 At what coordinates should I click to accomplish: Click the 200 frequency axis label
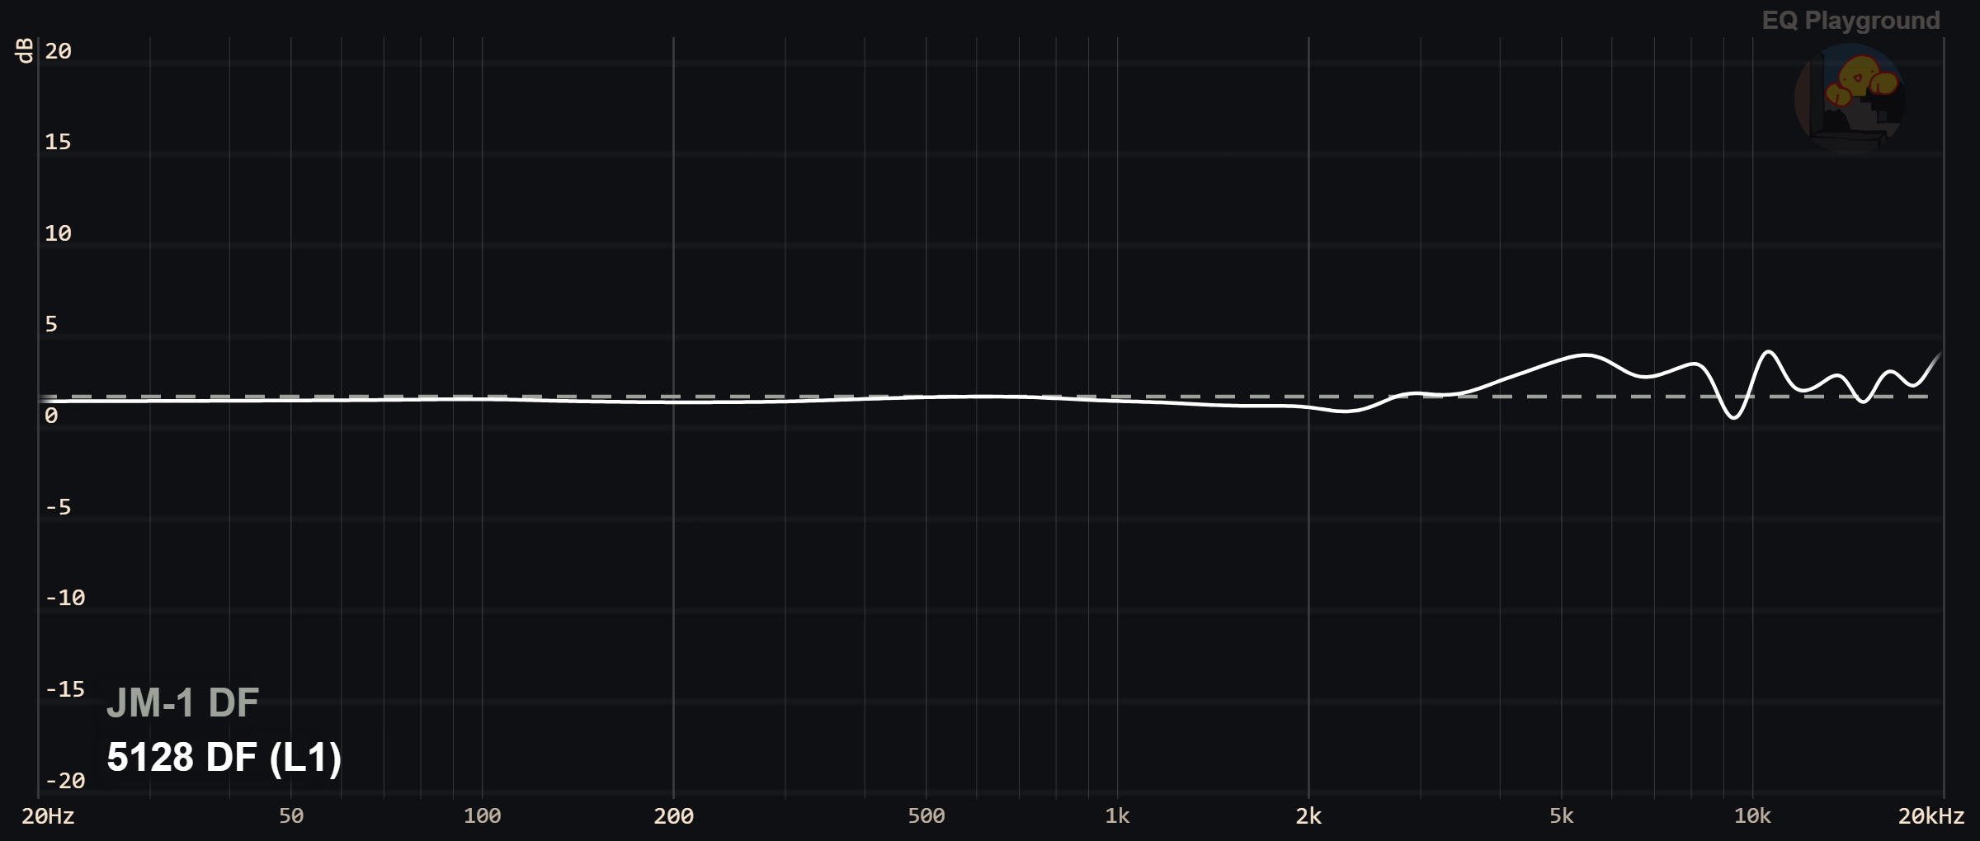tap(673, 816)
